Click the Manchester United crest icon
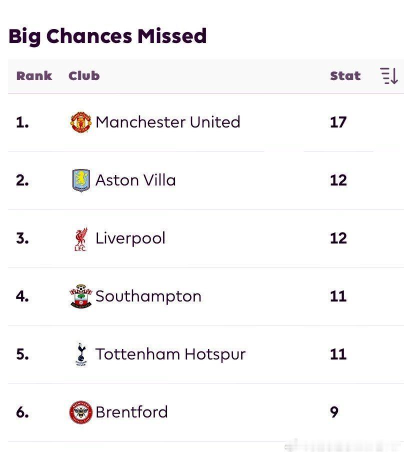 pos(80,122)
